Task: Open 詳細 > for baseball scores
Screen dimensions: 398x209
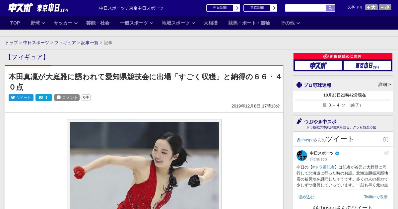Action: tap(384, 85)
